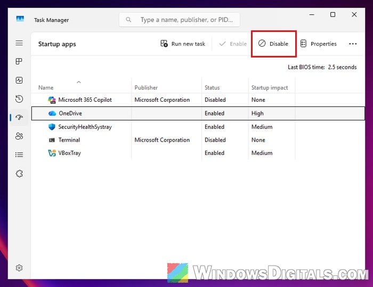Open Users page icon in sidebar
The width and height of the screenshot is (373, 287).
coord(19,136)
